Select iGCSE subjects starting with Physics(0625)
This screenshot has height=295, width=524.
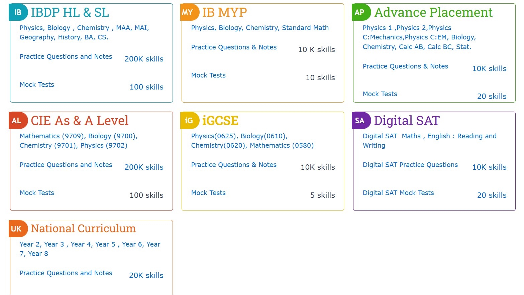point(252,141)
